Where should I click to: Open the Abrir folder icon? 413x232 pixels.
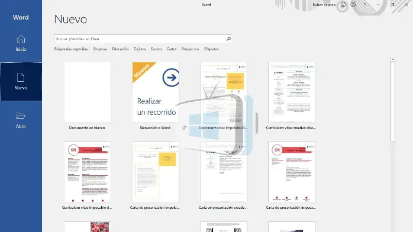(21, 116)
